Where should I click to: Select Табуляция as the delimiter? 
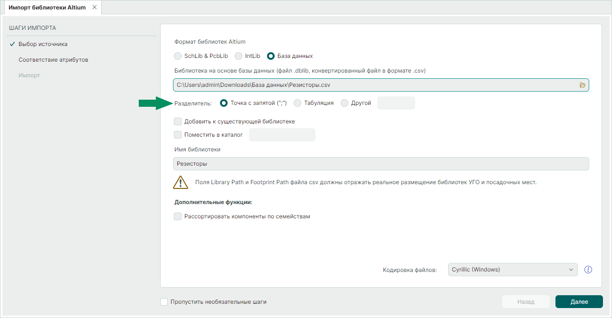[x=297, y=103]
